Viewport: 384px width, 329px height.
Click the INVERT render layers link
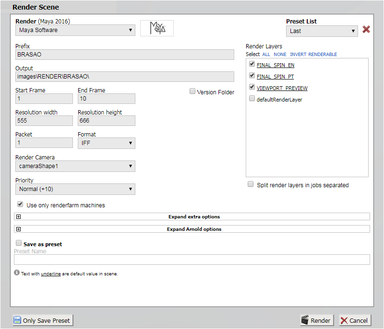coord(298,55)
